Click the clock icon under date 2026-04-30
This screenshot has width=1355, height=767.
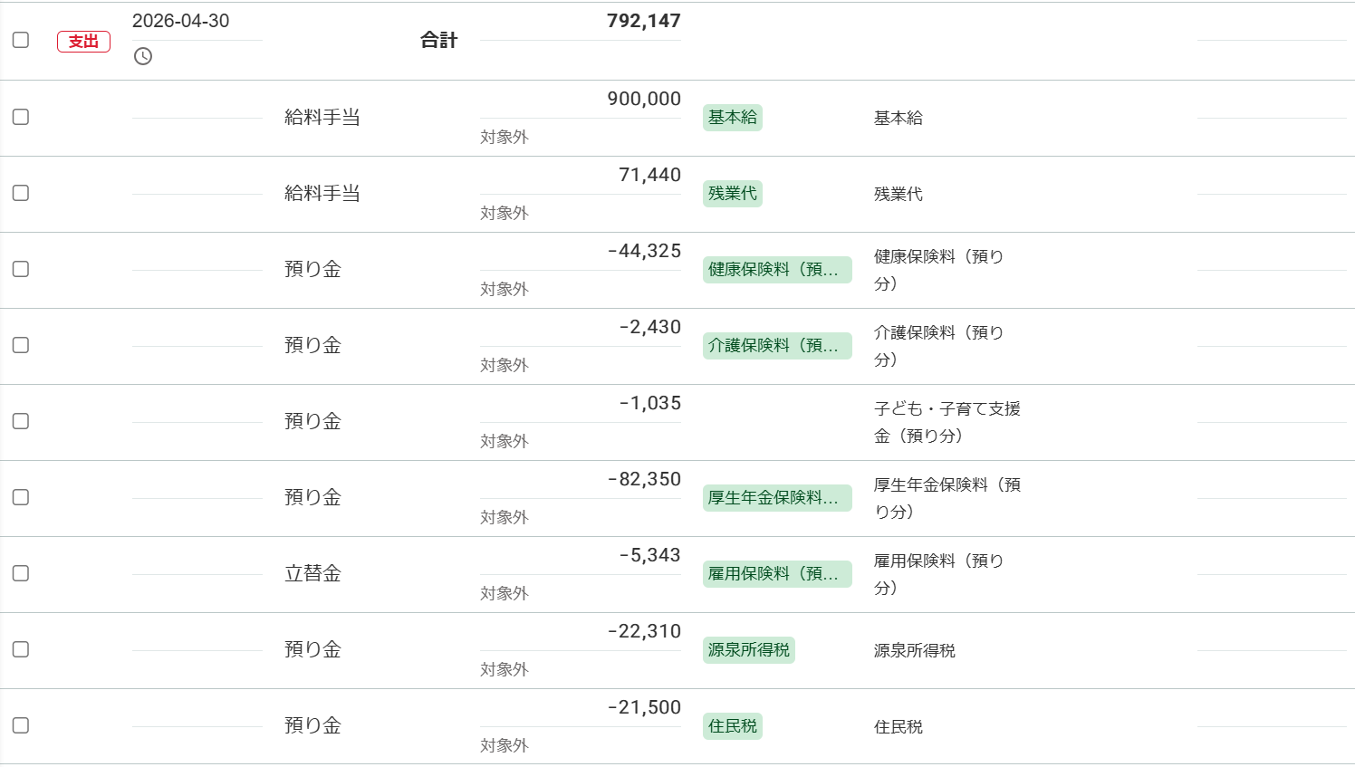(x=143, y=56)
